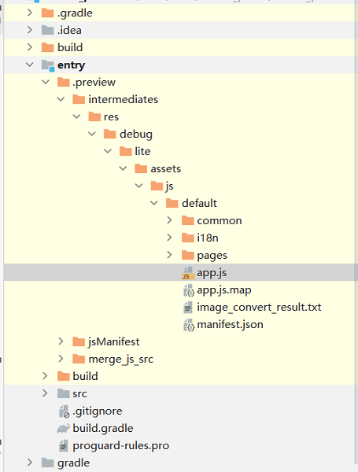Screen dimensions: 358x472
Task: Click the proguard-rules.pro file icon
Action: point(63,446)
